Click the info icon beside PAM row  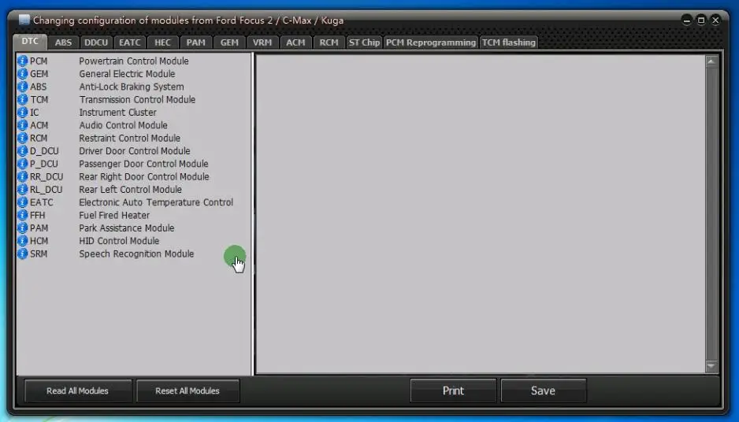click(22, 228)
